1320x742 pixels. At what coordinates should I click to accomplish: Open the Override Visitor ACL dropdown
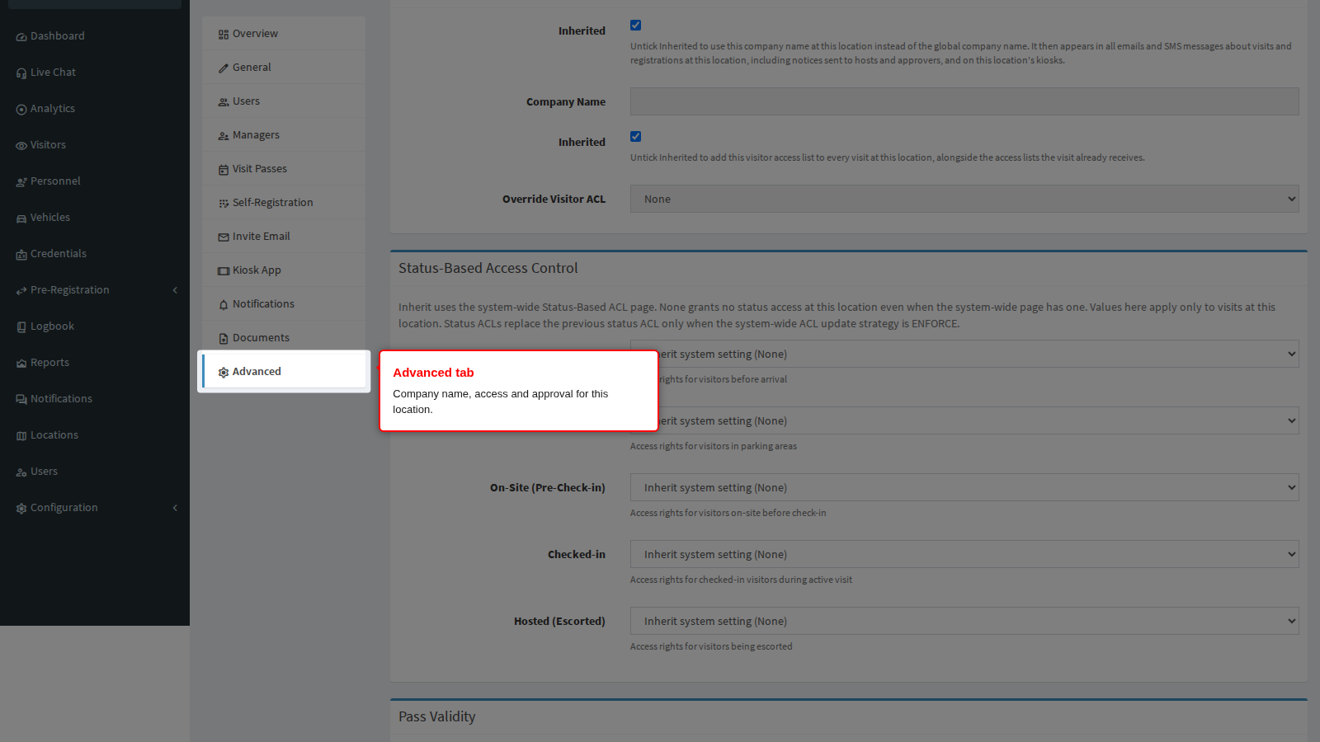coord(964,199)
